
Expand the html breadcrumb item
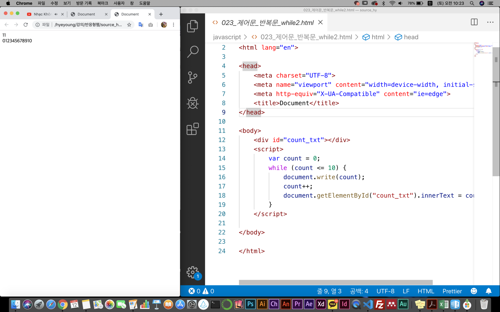(x=378, y=37)
